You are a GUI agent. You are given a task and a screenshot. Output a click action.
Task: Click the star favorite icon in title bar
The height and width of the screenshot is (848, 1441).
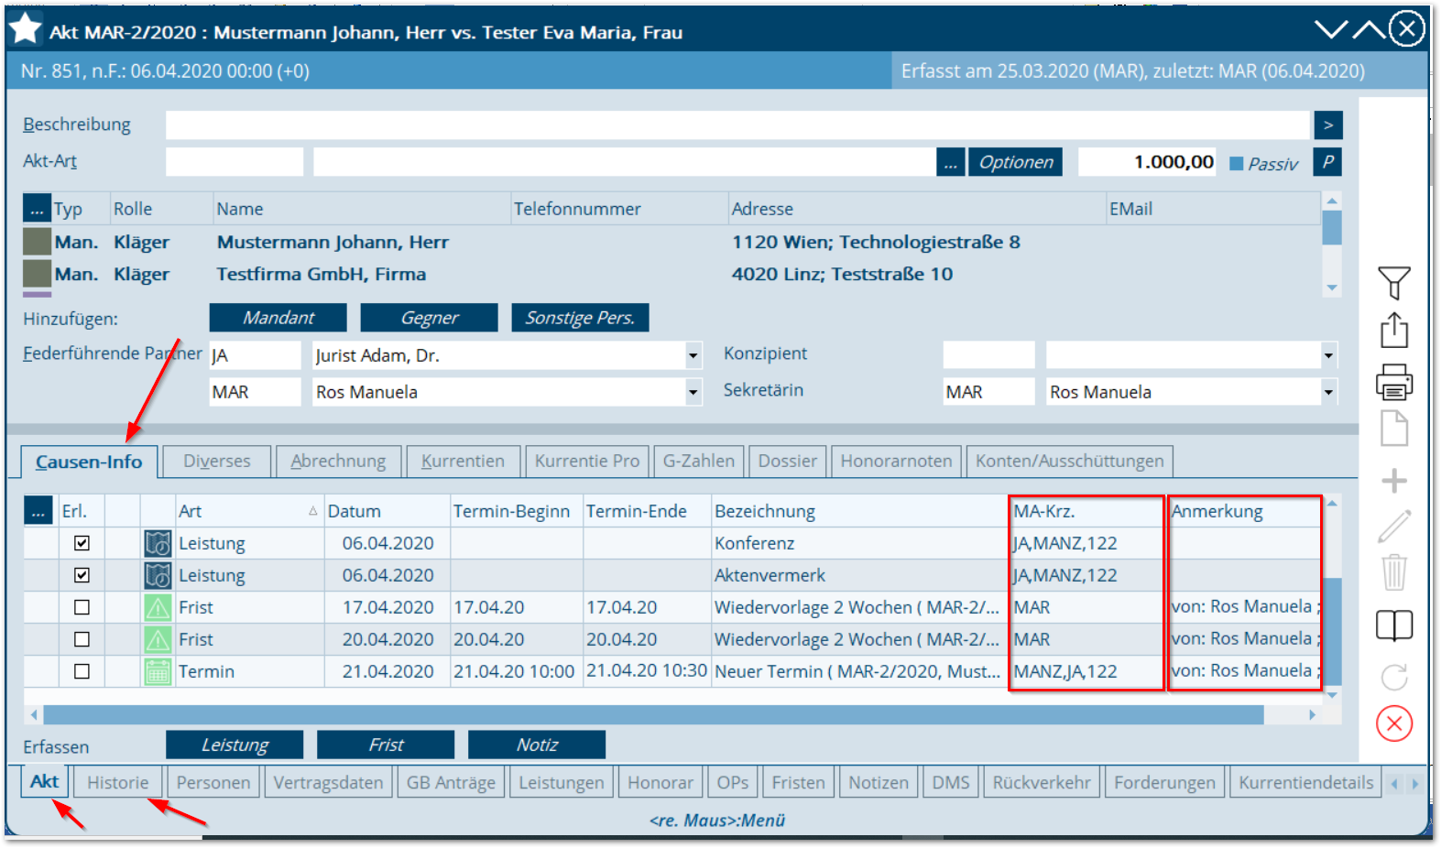coord(25,28)
